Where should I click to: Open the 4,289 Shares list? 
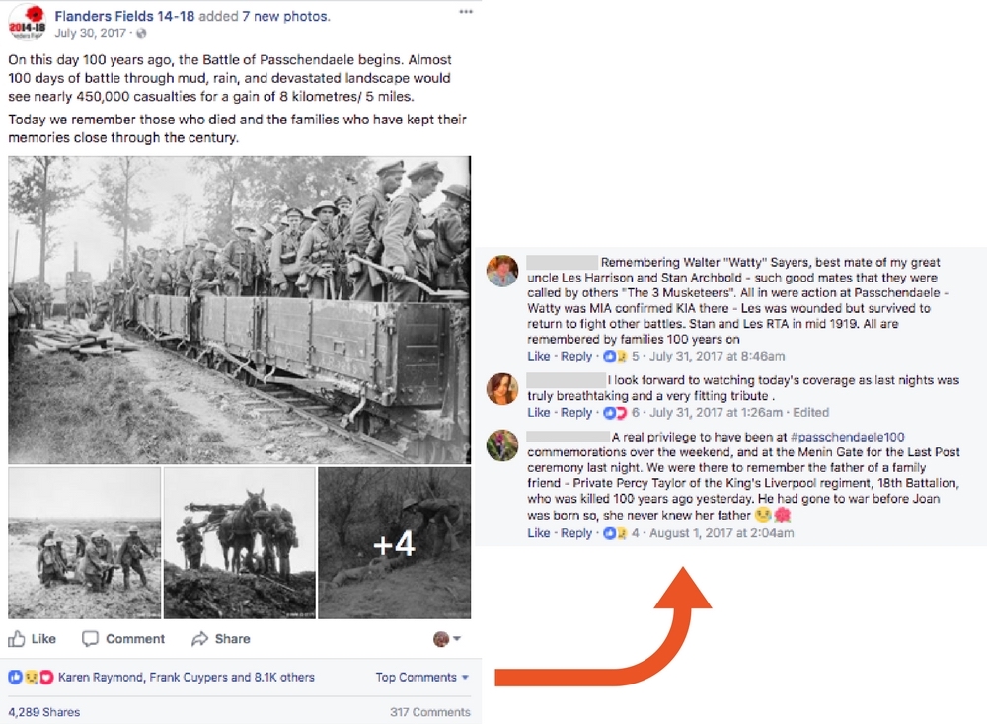[44, 712]
